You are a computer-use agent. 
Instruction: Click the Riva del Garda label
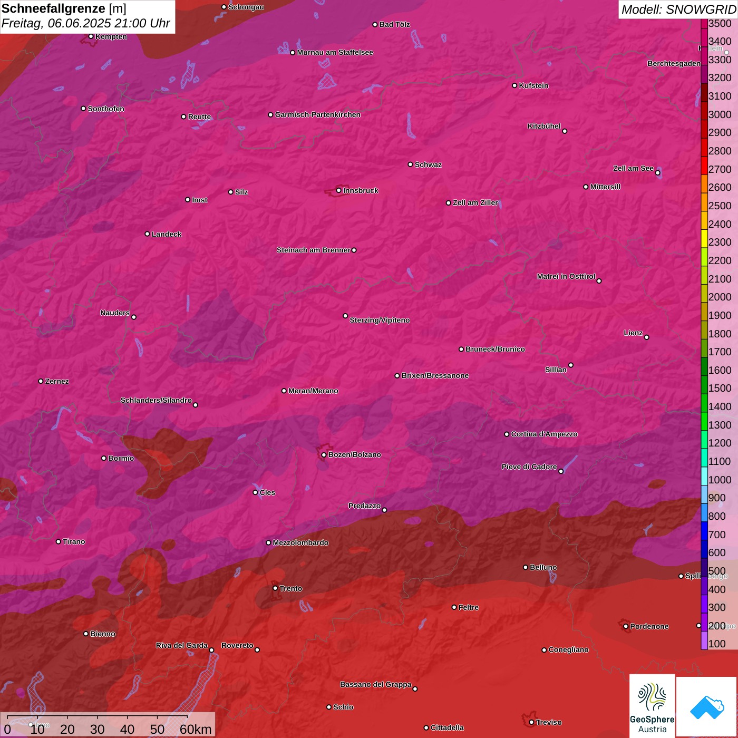(x=182, y=645)
